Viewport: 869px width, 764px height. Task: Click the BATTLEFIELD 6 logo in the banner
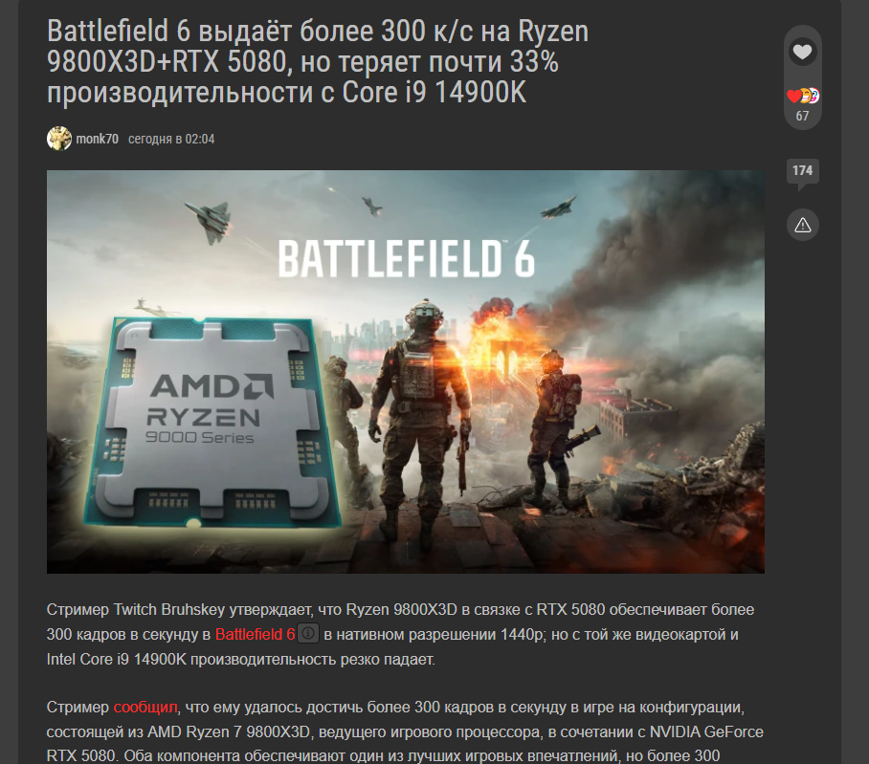tap(406, 258)
